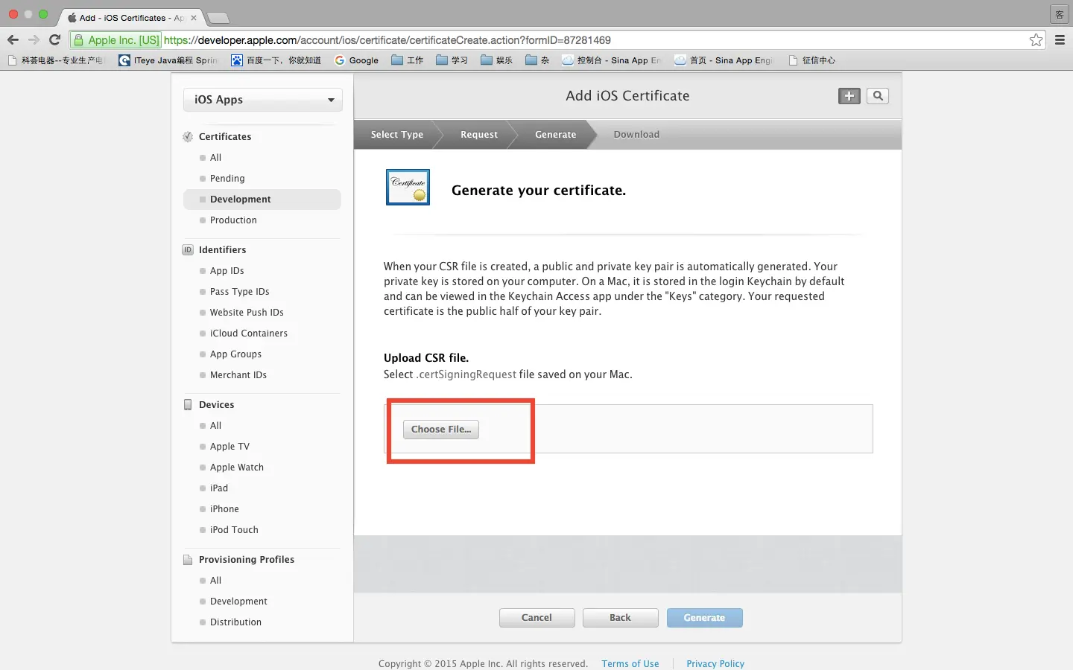The image size is (1073, 670).
Task: Open iPad devices
Action: (218, 488)
